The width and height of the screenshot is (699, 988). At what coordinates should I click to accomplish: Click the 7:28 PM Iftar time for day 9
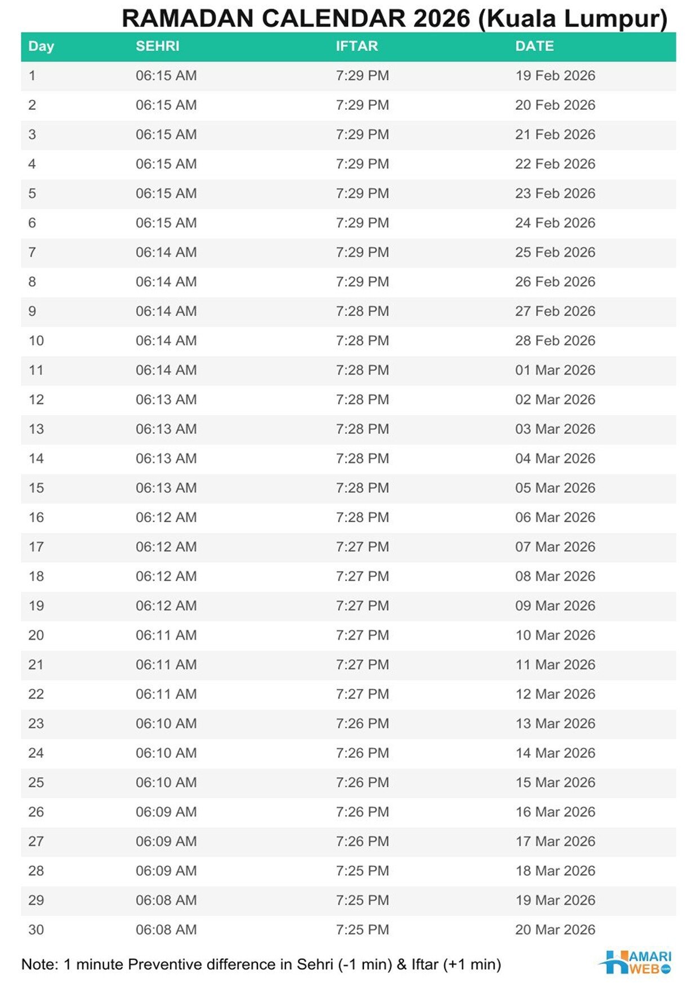coord(362,311)
